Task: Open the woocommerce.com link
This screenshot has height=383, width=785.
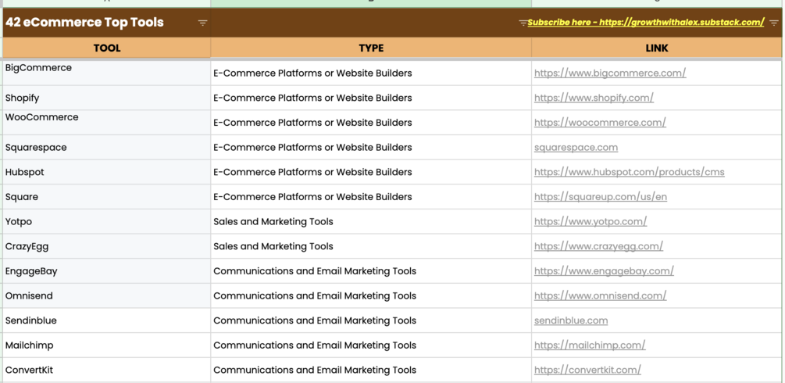Action: (x=600, y=122)
